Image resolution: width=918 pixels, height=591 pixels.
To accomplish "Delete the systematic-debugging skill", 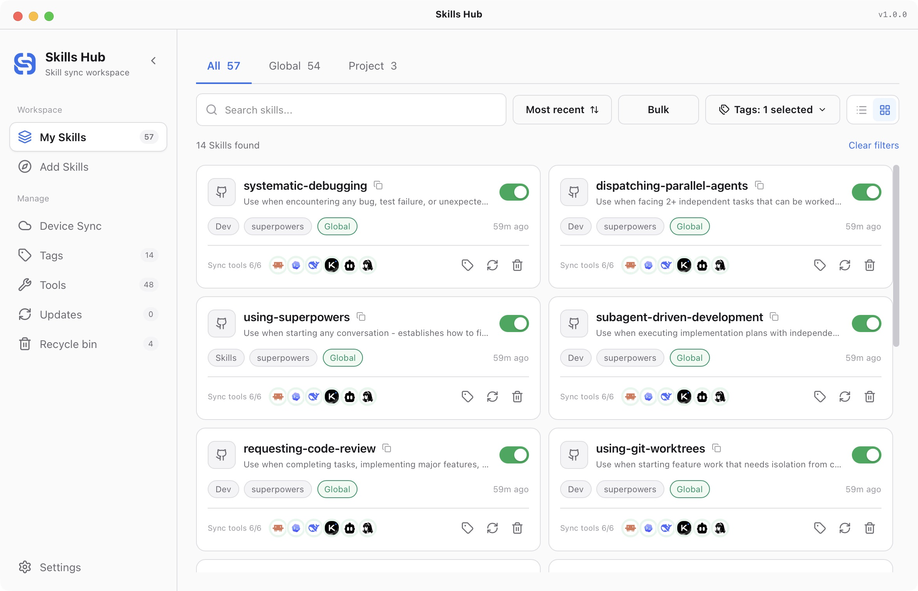I will tap(517, 265).
